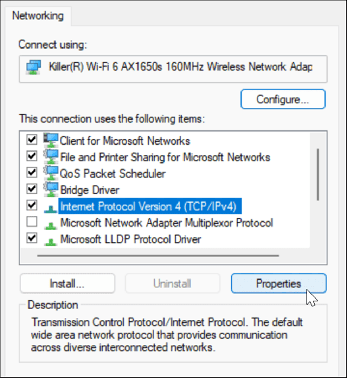This screenshot has height=378, width=347.
Task: Click the horizontal scrollbar below items list
Action: [x=158, y=256]
